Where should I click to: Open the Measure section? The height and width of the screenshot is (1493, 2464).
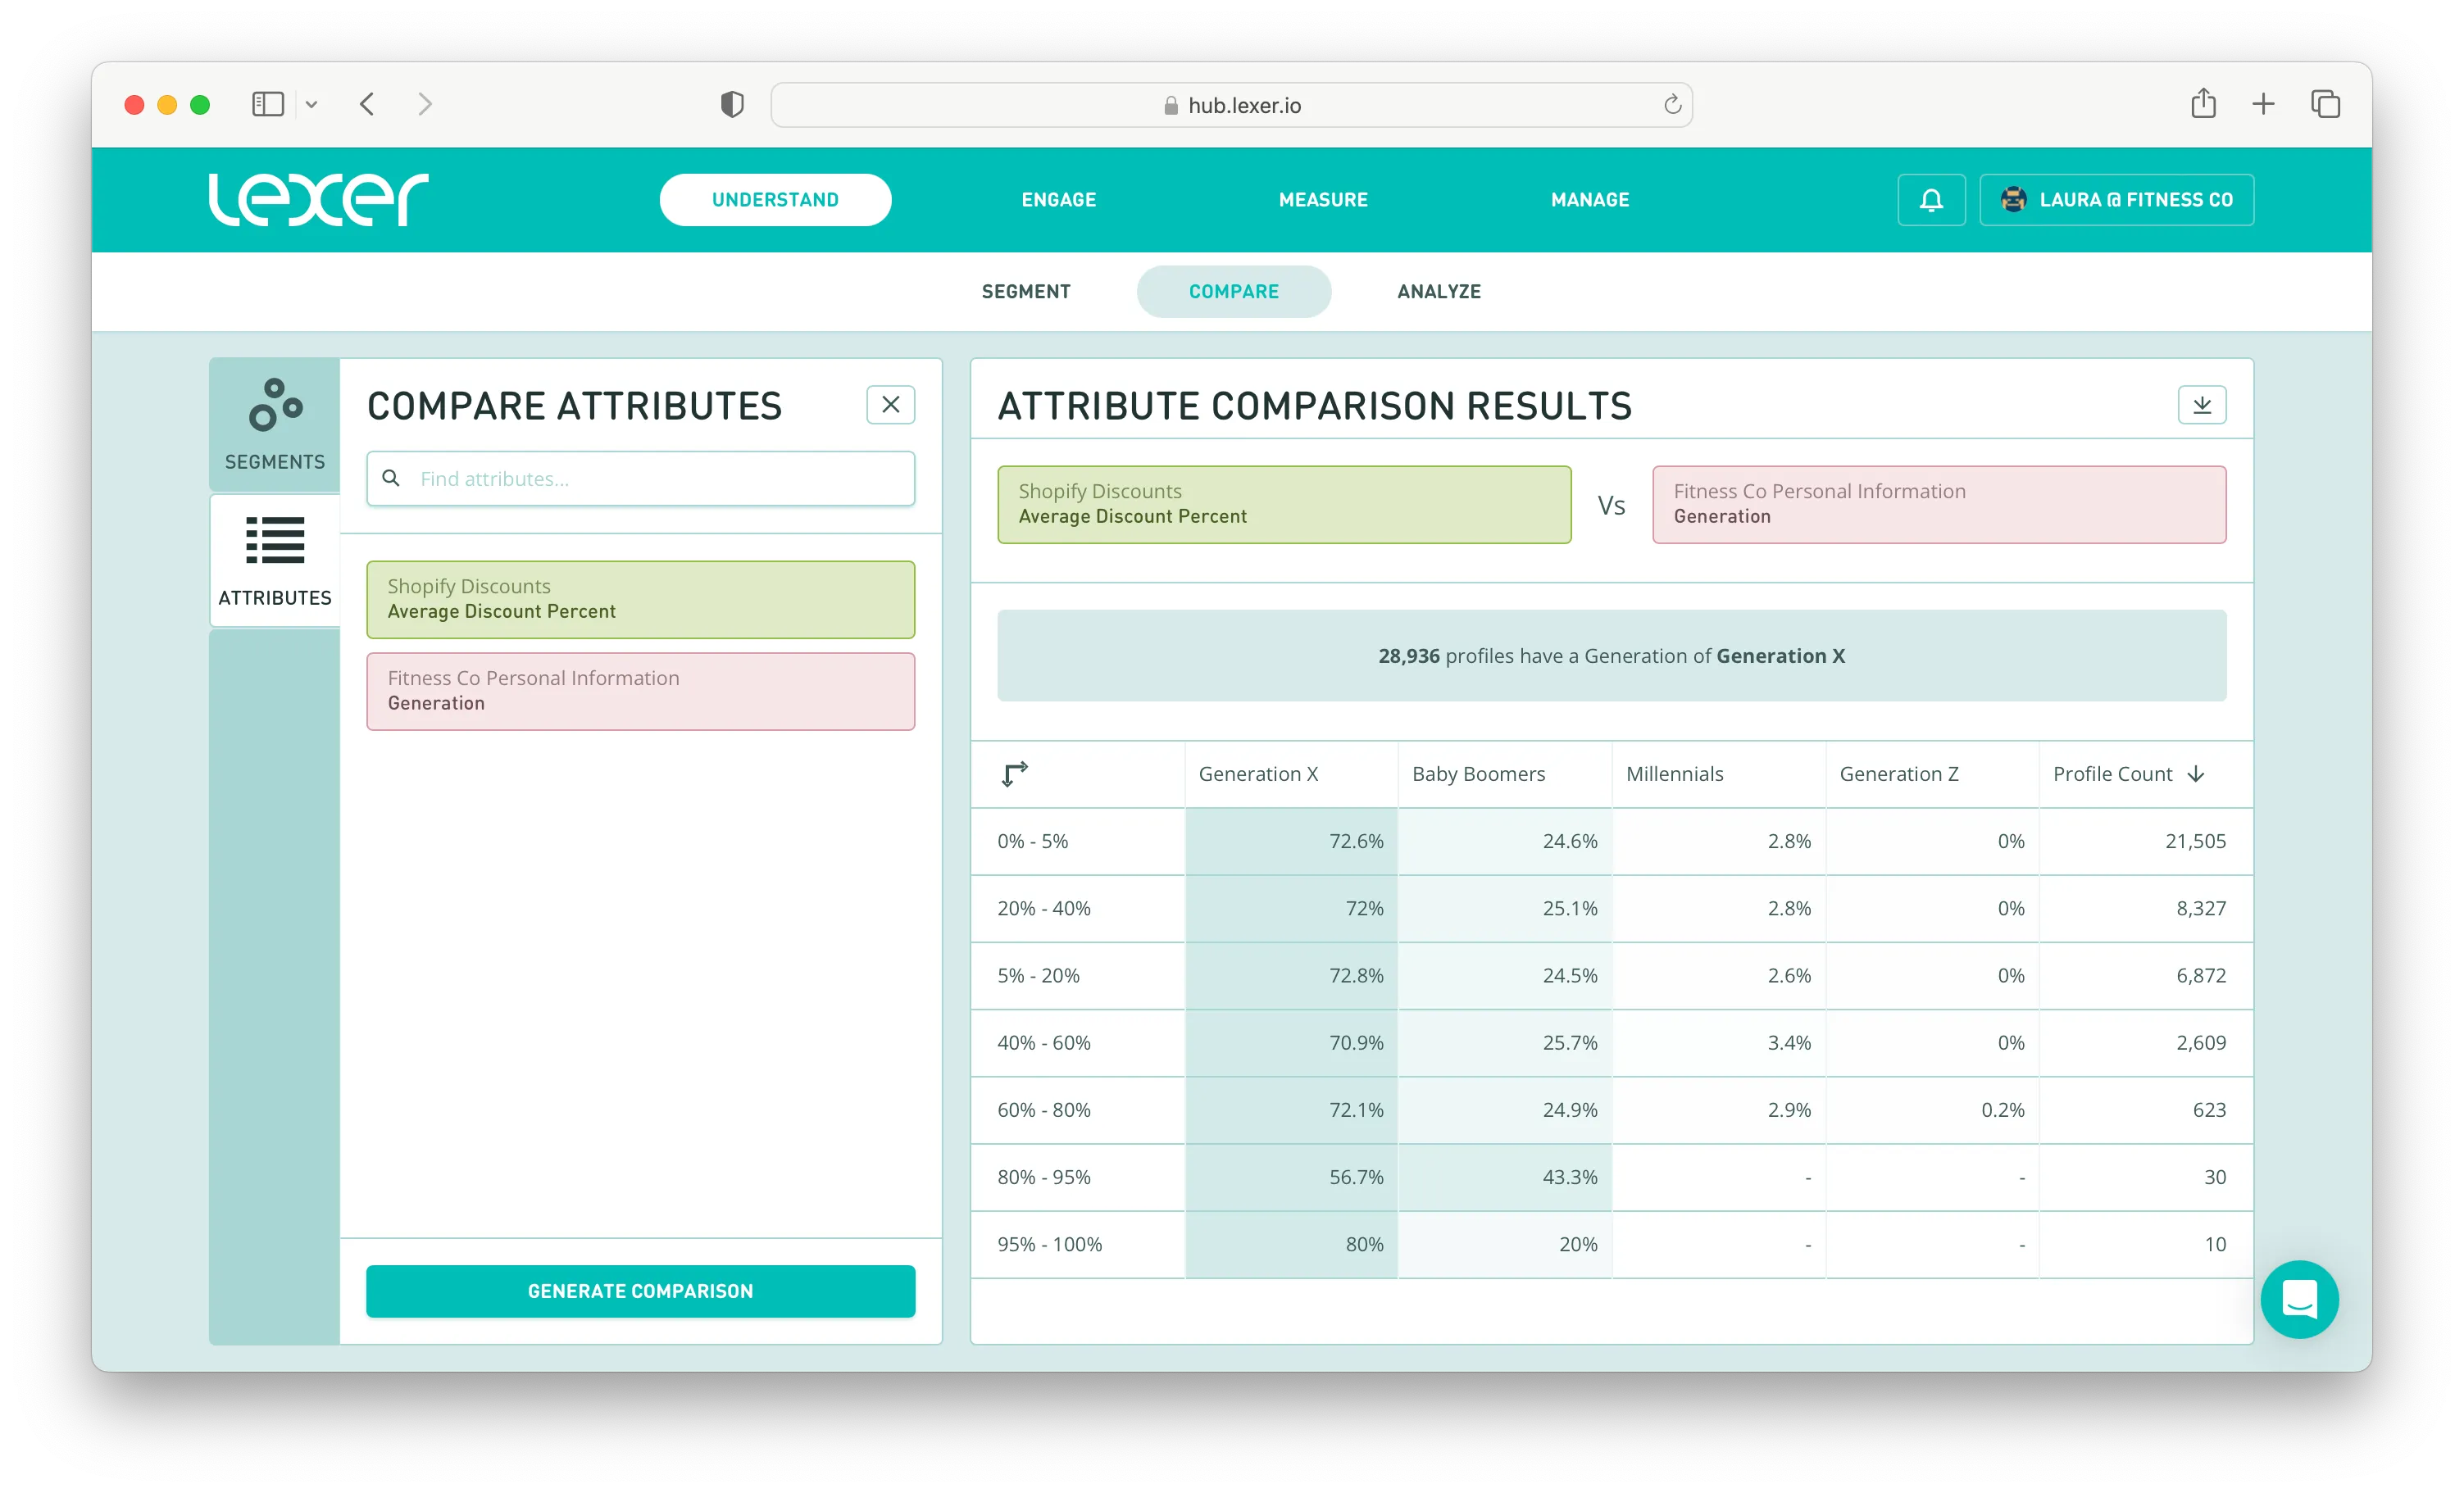pos(1322,200)
